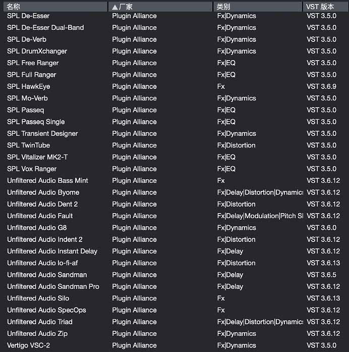Click Fx|EQ category in Vitalizer MK2-T row
Viewport: 349px width, 352px height.
(x=226, y=157)
